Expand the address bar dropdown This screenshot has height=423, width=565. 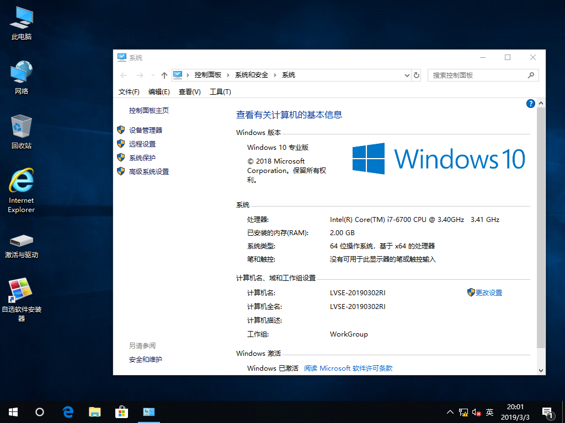(x=407, y=75)
